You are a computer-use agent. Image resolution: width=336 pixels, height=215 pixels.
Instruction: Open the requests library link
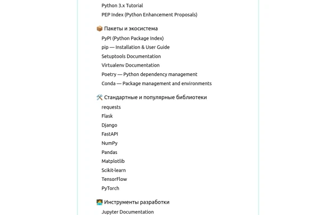pos(111,107)
